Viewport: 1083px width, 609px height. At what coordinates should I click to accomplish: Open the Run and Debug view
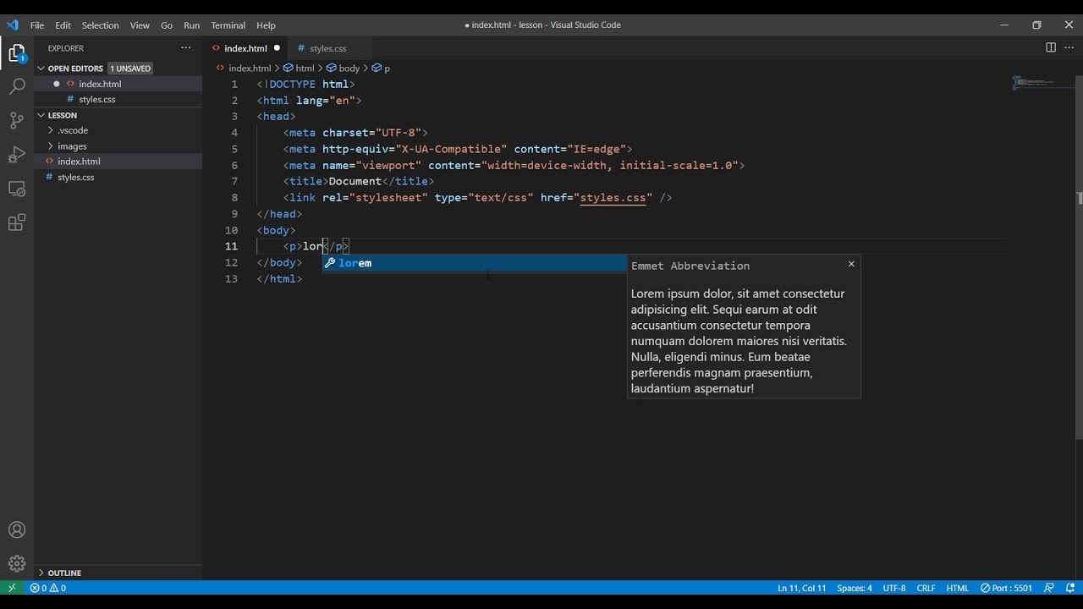click(17, 155)
